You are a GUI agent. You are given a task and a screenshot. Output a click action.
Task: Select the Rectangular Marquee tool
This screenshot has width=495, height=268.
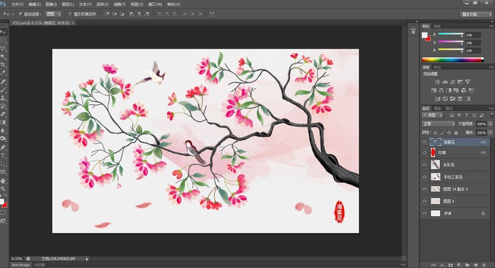[x=3, y=41]
